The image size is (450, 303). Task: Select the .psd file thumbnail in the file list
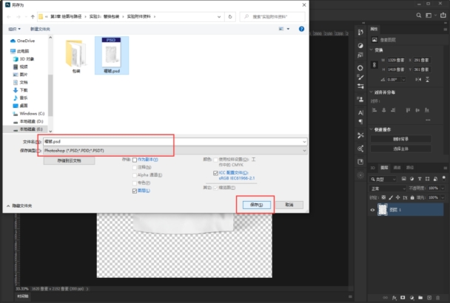click(x=112, y=55)
